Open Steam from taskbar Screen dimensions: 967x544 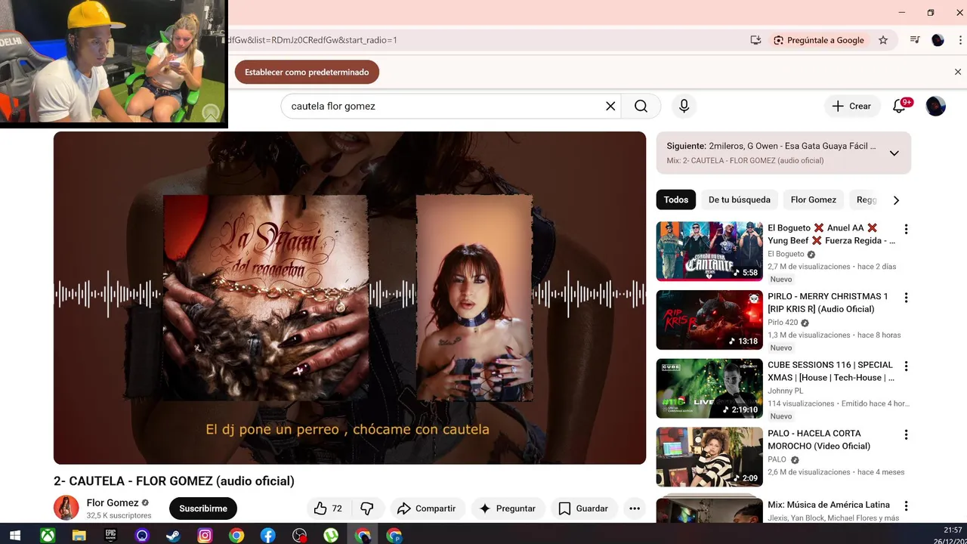coord(173,536)
